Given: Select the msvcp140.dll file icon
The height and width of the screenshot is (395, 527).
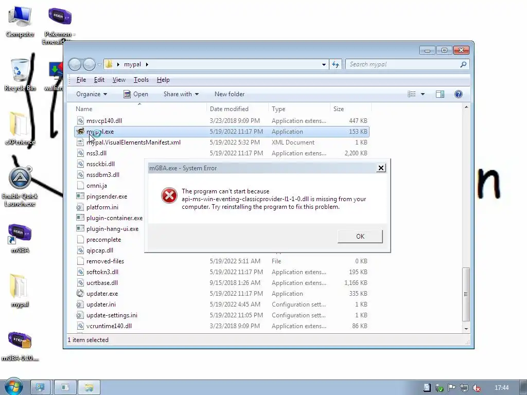Looking at the screenshot, I should (80, 120).
